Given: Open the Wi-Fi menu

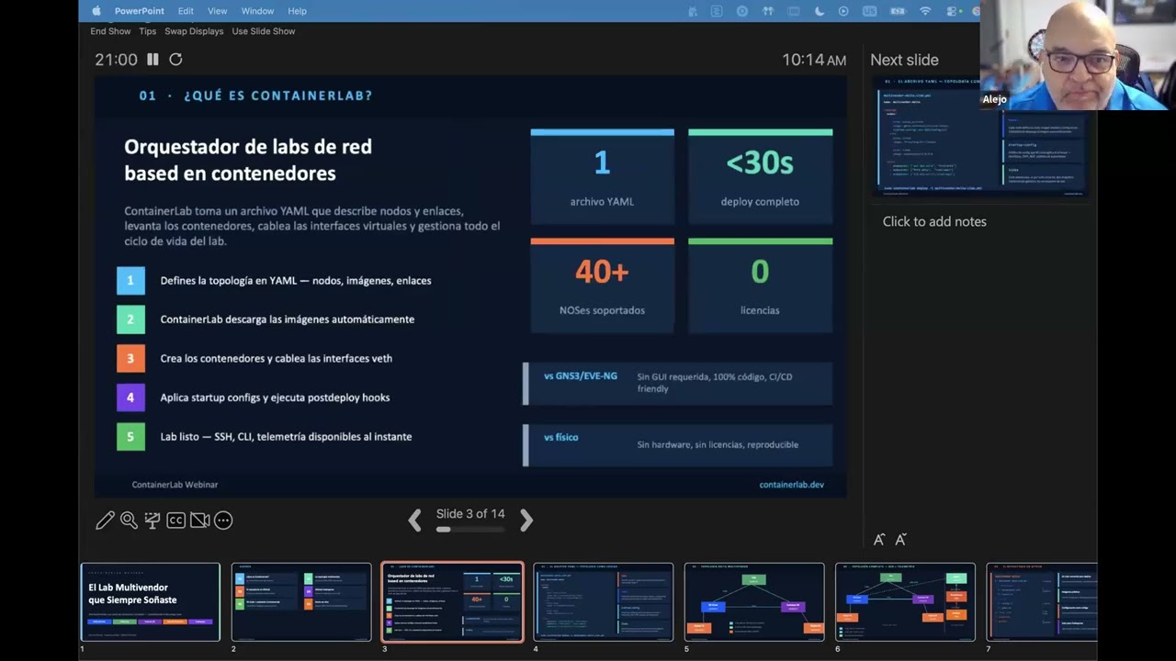Looking at the screenshot, I should [x=925, y=11].
